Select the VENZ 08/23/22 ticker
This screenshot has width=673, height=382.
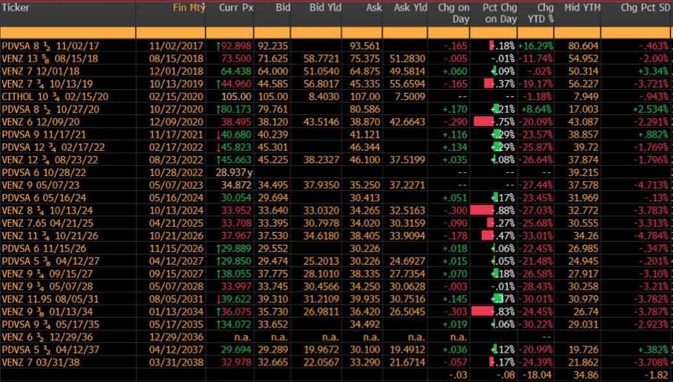pos(50,160)
